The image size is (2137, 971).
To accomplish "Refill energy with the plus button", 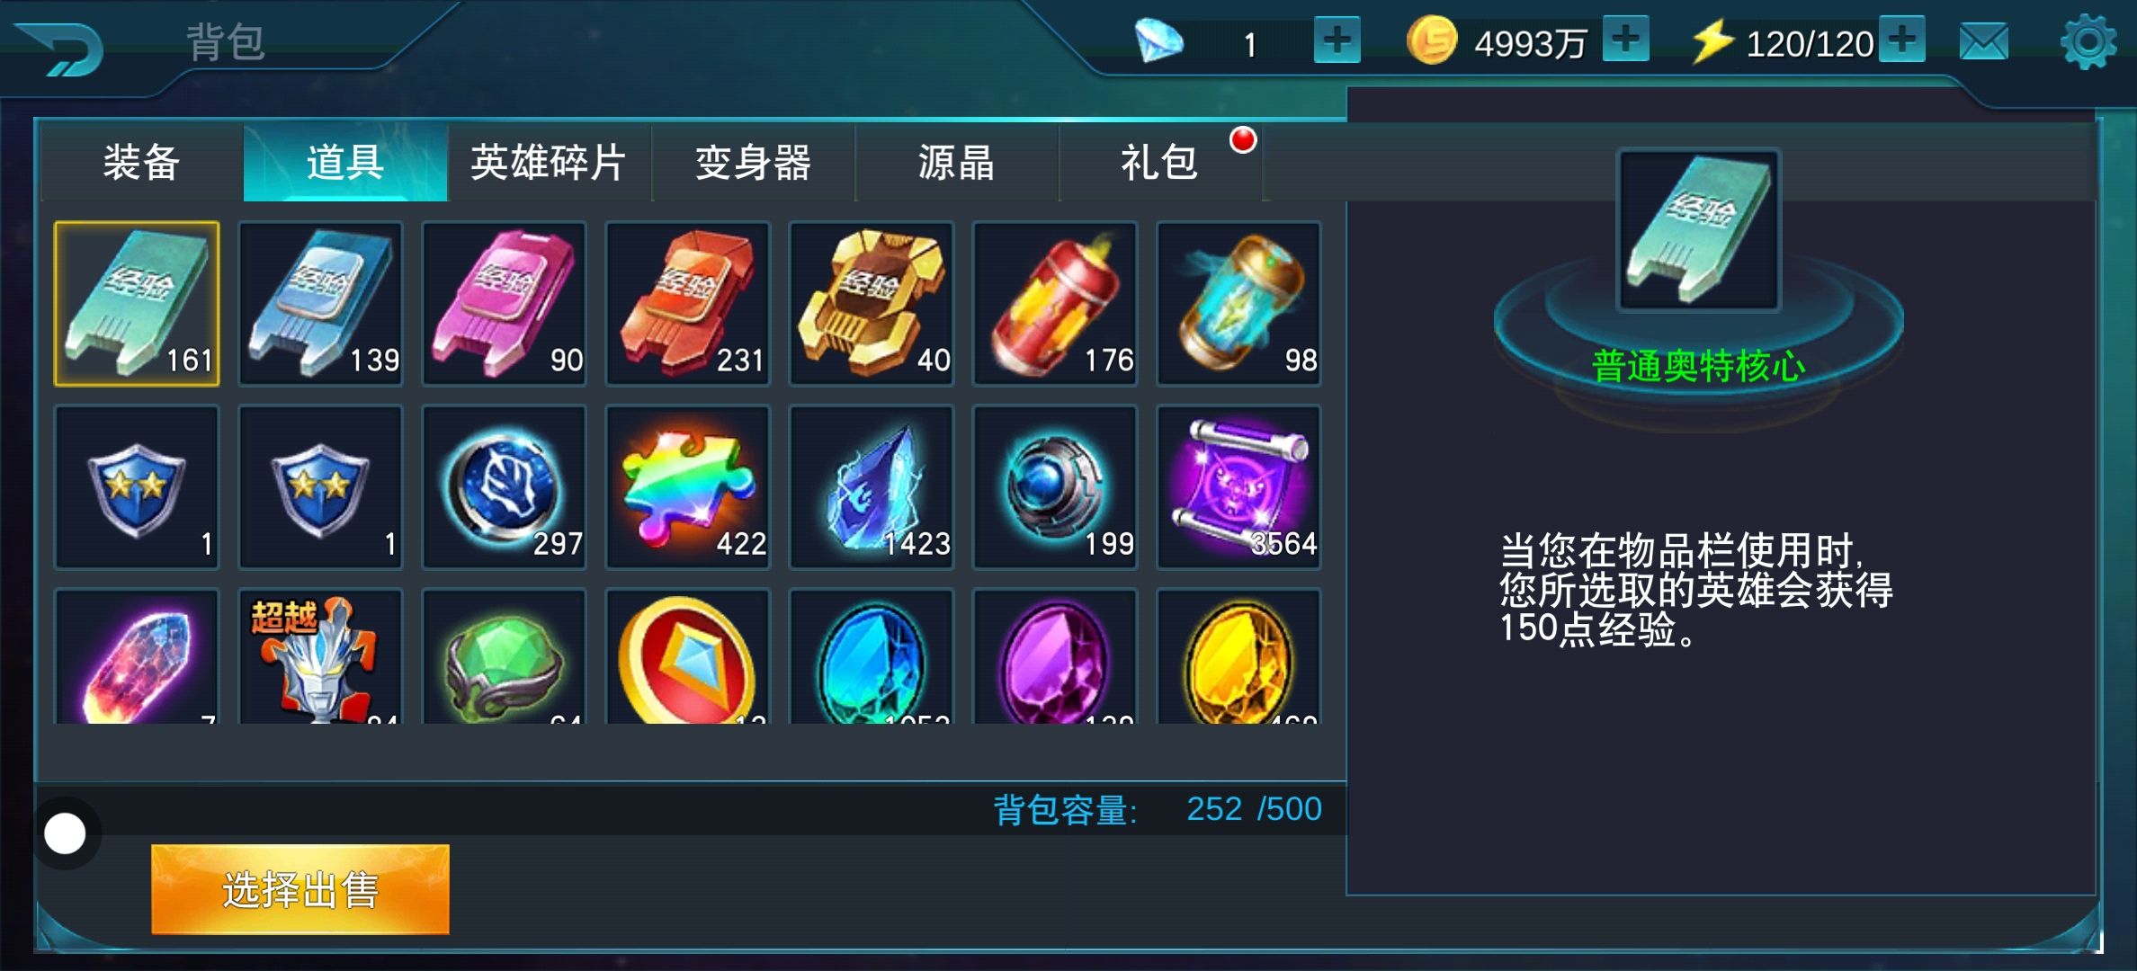I will coord(1902,40).
